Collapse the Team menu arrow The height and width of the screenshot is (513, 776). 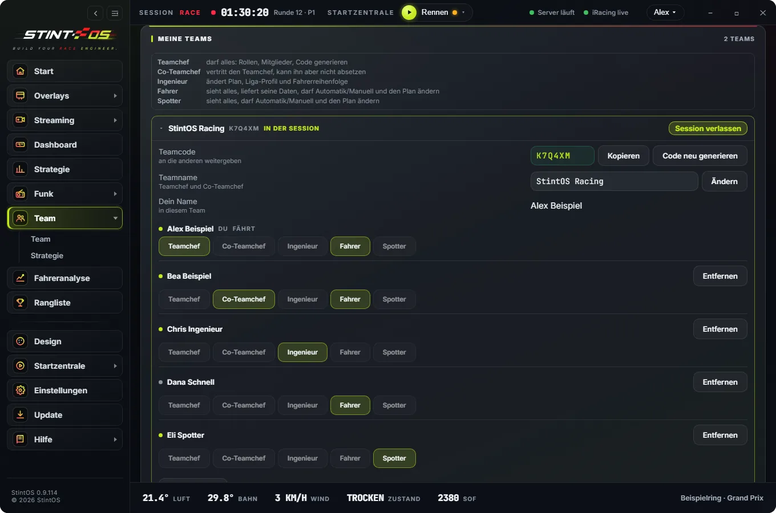coord(115,218)
